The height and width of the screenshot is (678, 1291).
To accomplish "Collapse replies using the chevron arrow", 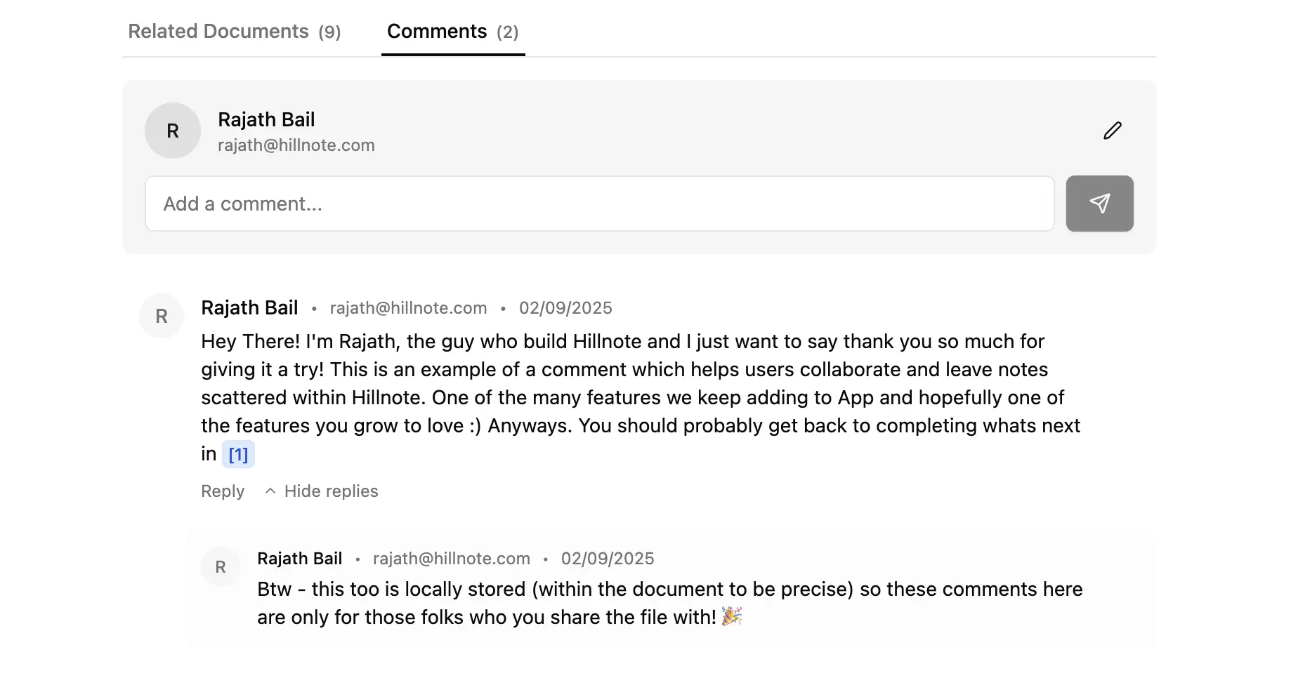I will [270, 491].
